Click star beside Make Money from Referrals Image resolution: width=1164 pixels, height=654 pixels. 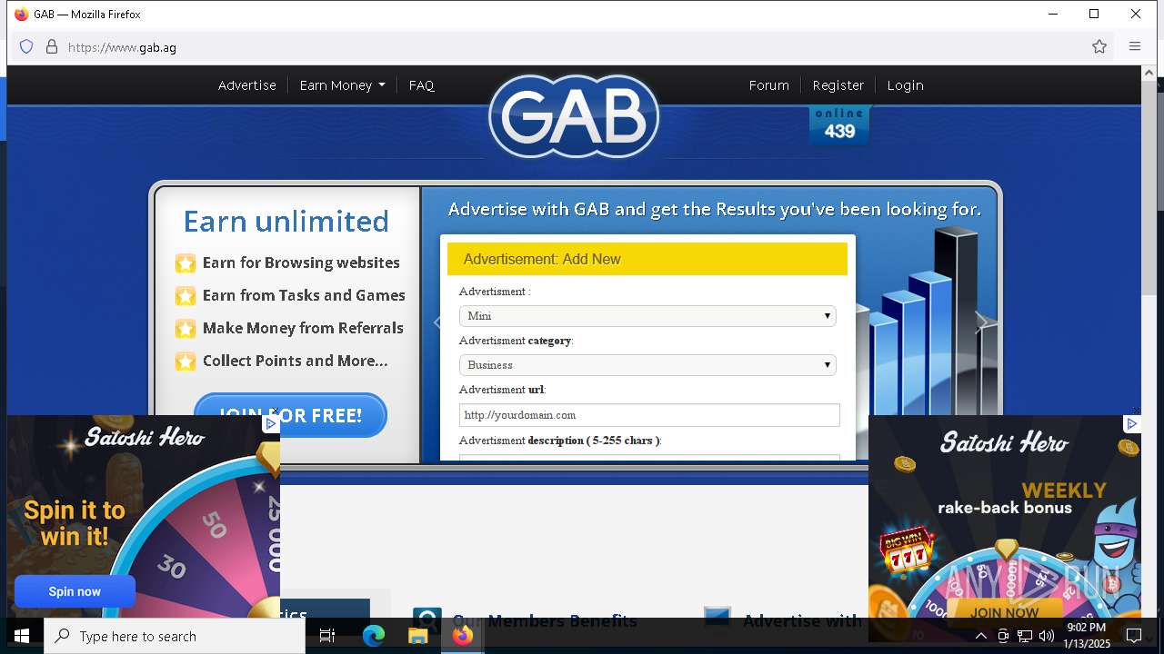[186, 329]
